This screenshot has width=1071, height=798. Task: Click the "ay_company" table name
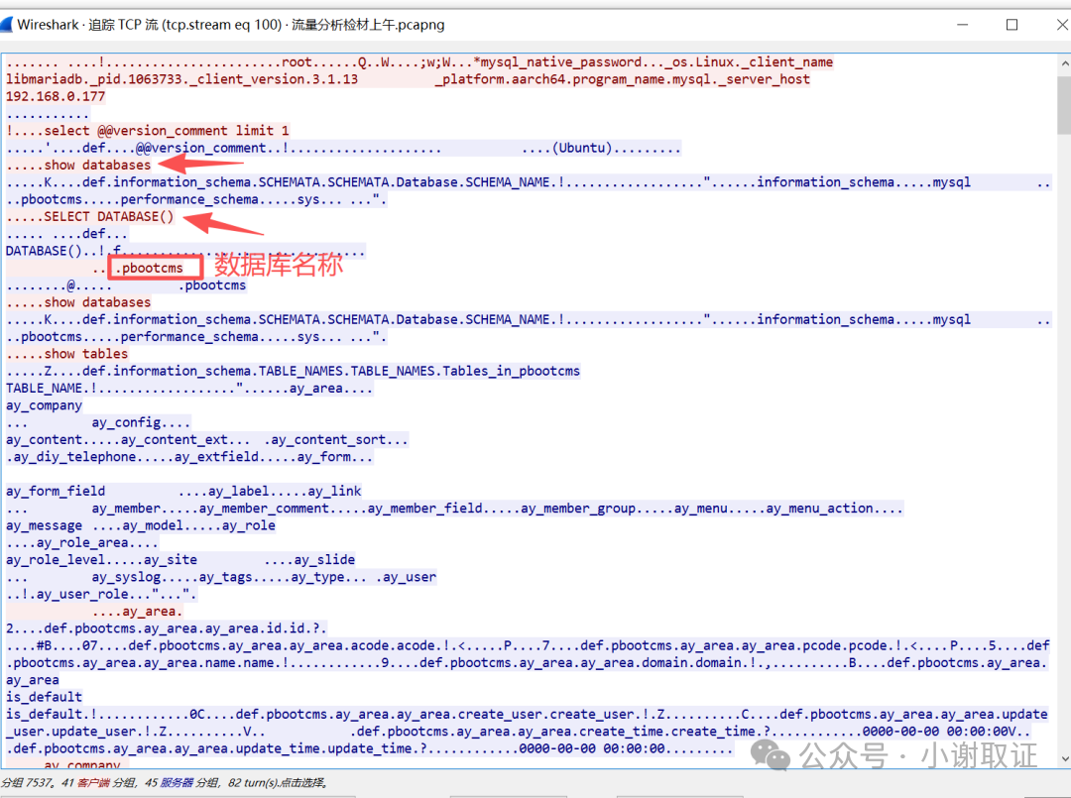tap(44, 404)
